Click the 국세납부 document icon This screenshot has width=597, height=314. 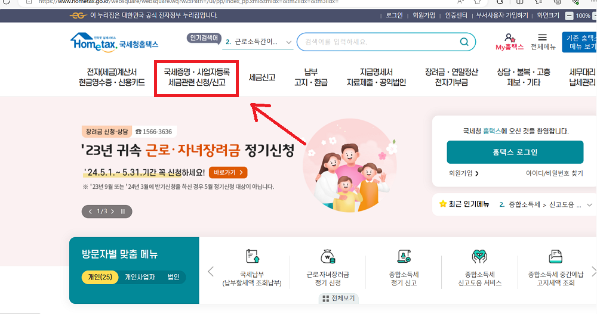(252, 256)
